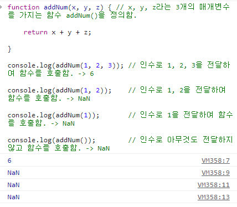
Task: Click the Korean comment after addNum(x, y, z)
Action: (118, 11)
